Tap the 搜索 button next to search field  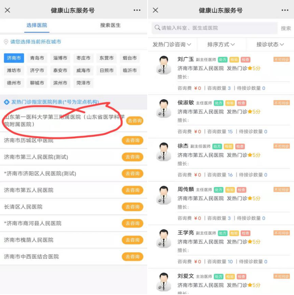[286, 28]
